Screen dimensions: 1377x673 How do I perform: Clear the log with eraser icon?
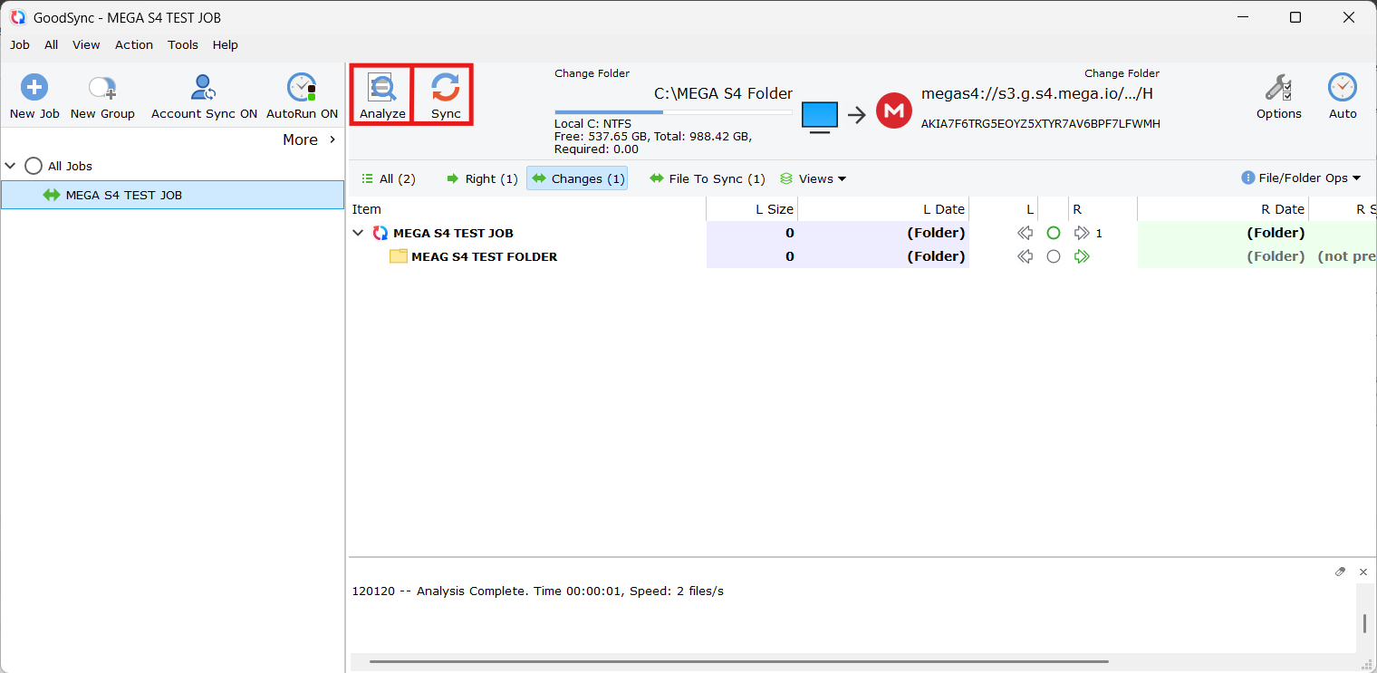pyautogui.click(x=1340, y=572)
